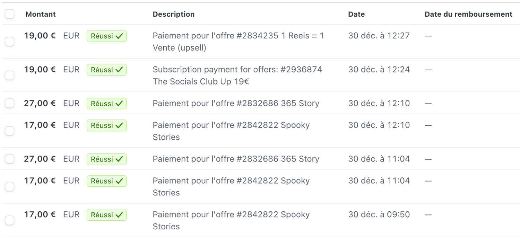
Task: Check the 12:10 Spooky Stories row checkbox
Action: tap(9, 131)
